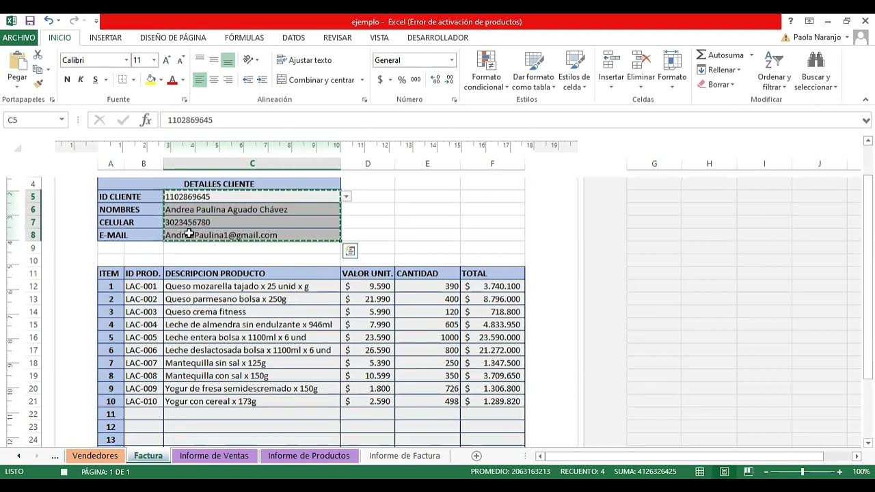The height and width of the screenshot is (492, 875).
Task: Open Ordenar y filtrar menu
Action: coord(774,71)
